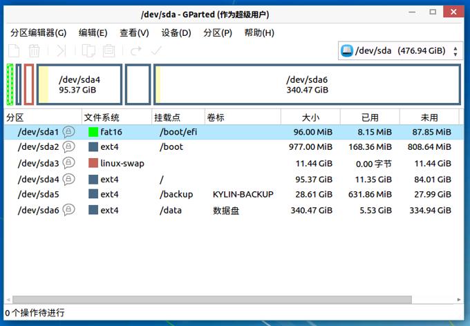The image size is (470, 326).
Task: Click the Apply all operations checkmark
Action: [x=156, y=50]
